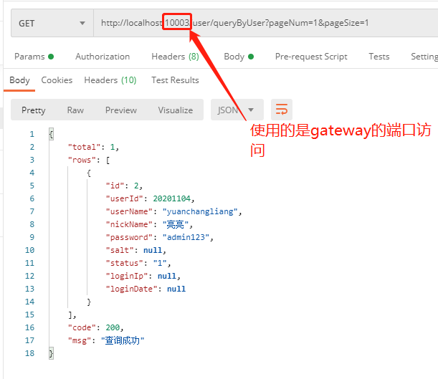Select the Visualize view button
The image size is (438, 379).
pos(176,110)
